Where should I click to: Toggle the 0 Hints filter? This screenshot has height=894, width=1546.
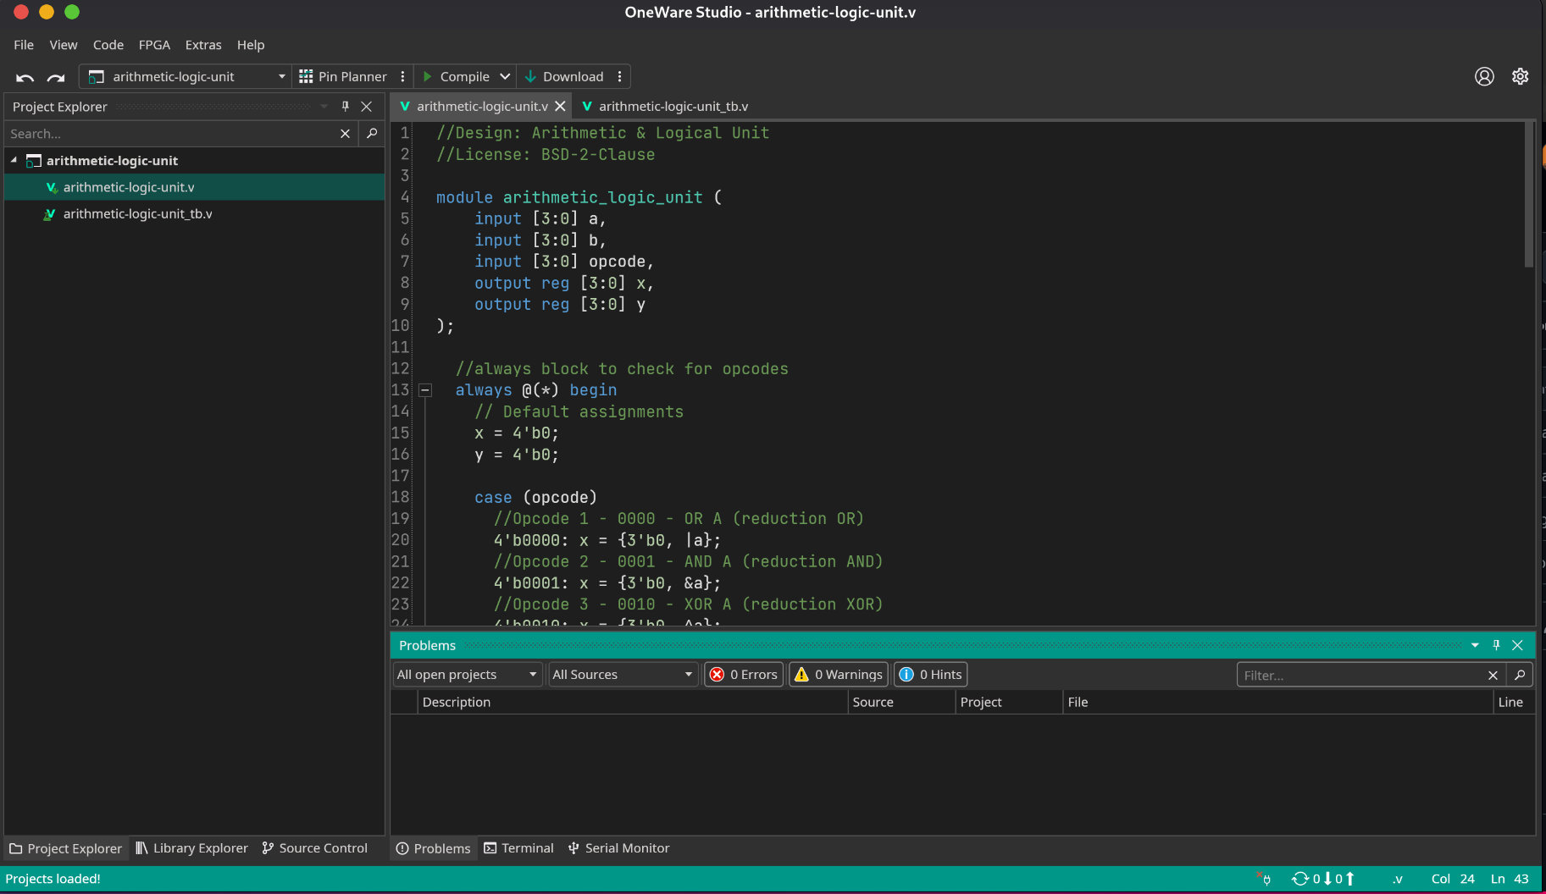[930, 675]
